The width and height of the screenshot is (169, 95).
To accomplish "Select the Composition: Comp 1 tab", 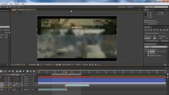I will (x=24, y=10).
